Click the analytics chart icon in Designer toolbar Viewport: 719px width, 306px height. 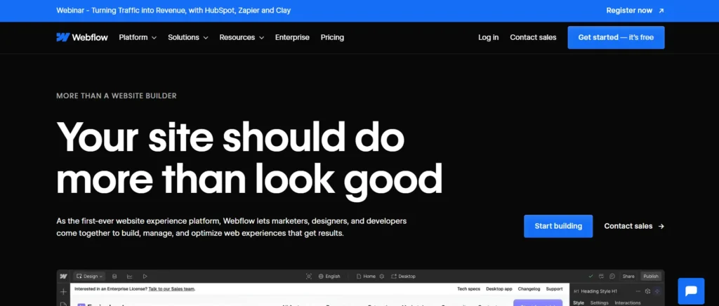tap(130, 277)
